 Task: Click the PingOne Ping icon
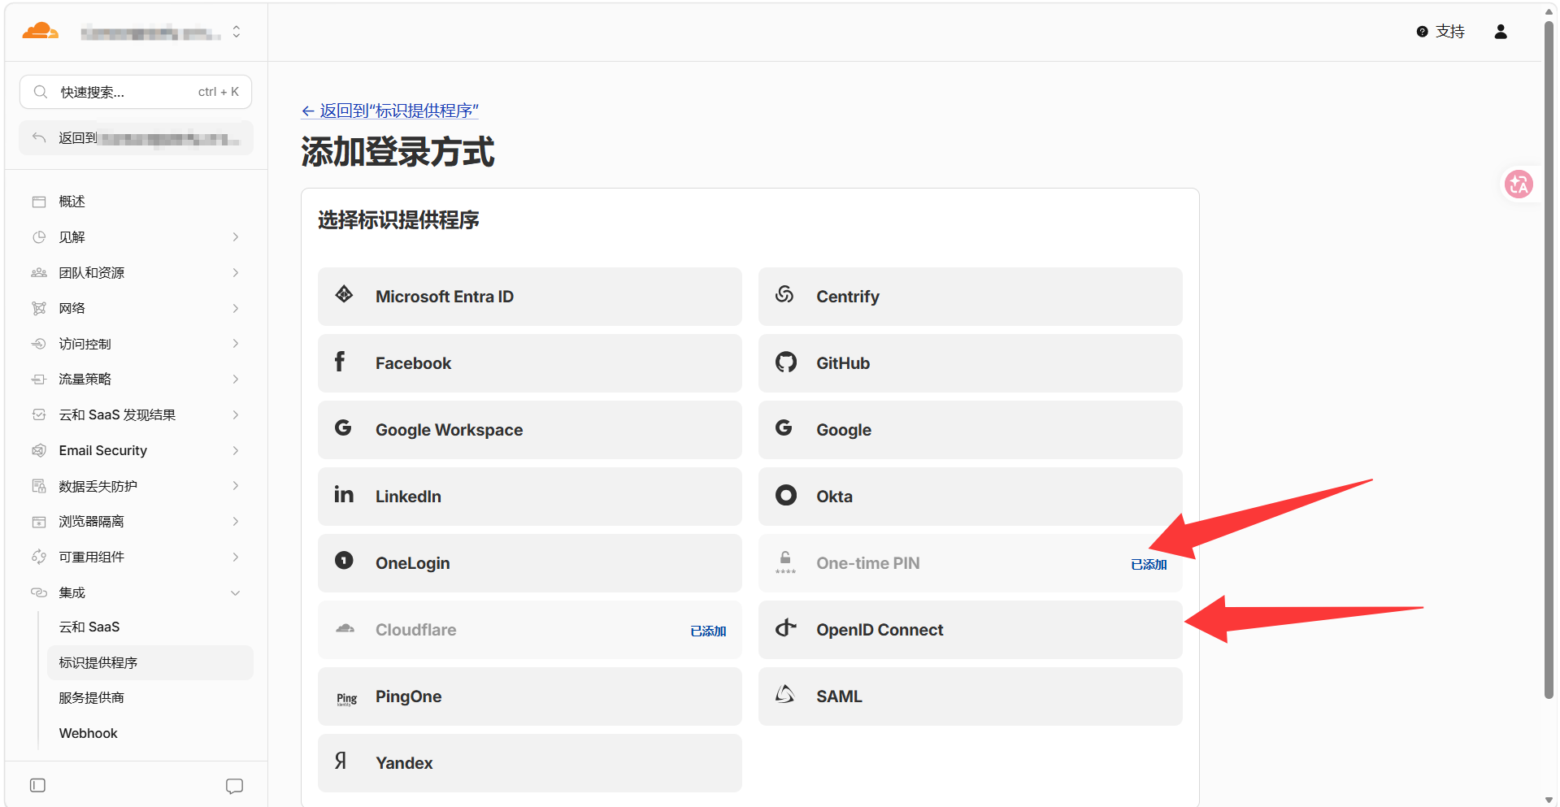(x=346, y=699)
